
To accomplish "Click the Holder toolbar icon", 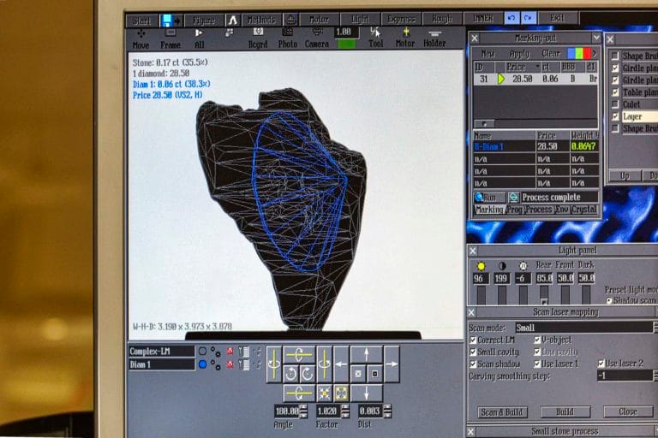I will pyautogui.click(x=435, y=38).
